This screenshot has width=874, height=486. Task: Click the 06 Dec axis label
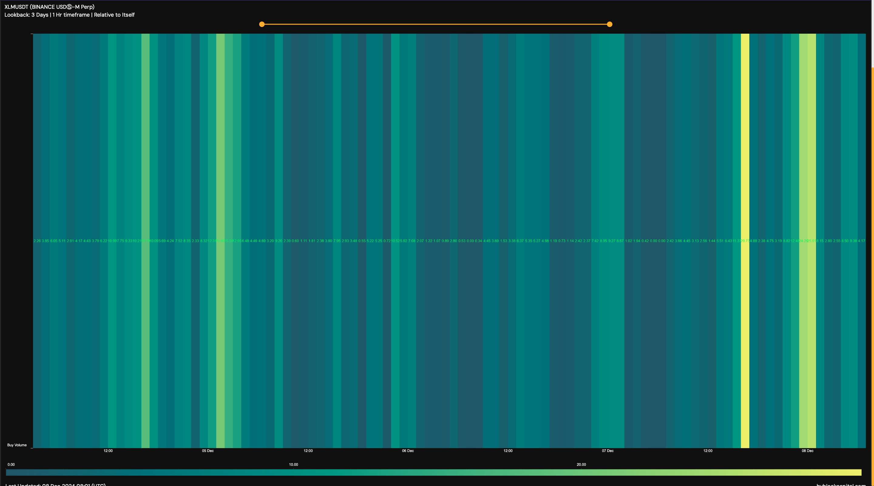coord(408,451)
